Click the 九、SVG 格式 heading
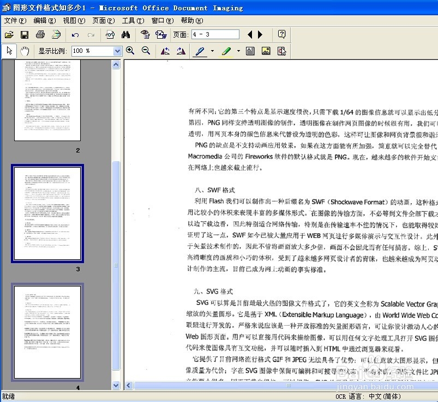This screenshot has height=402, width=438. (213, 291)
